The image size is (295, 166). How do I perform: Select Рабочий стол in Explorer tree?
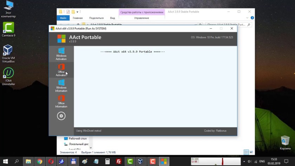(75, 139)
